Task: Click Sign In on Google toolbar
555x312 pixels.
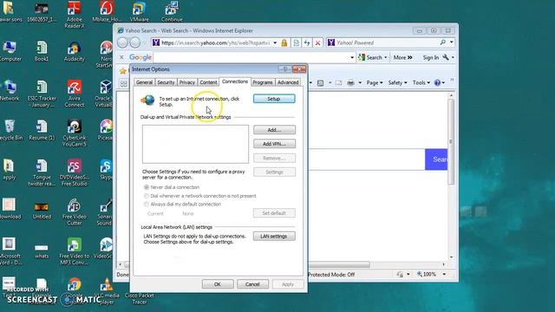Action: click(x=431, y=57)
